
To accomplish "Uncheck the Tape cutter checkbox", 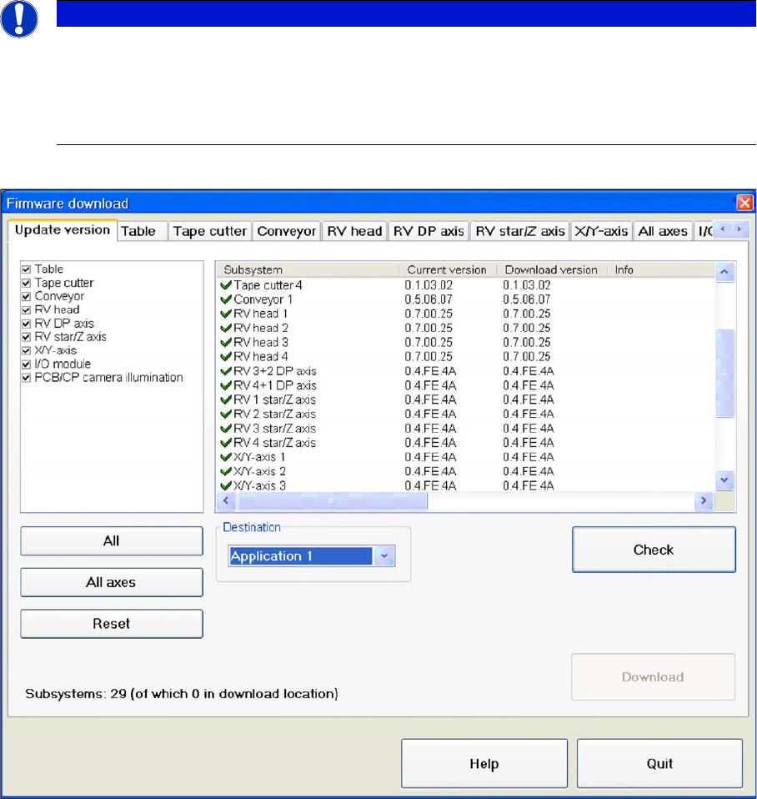I will click(27, 283).
